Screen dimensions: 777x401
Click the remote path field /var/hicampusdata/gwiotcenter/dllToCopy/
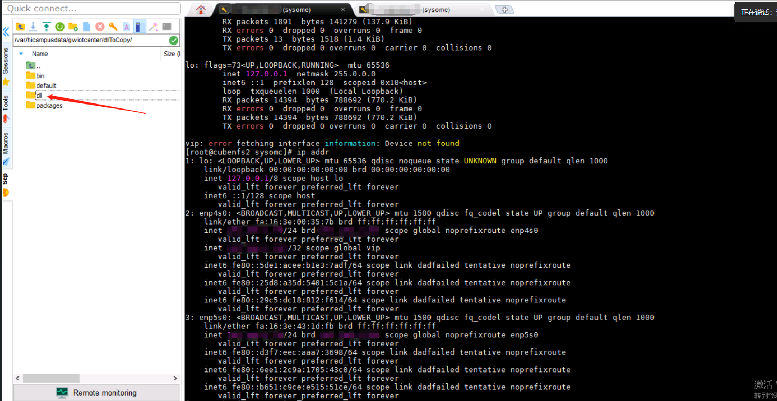coord(91,40)
